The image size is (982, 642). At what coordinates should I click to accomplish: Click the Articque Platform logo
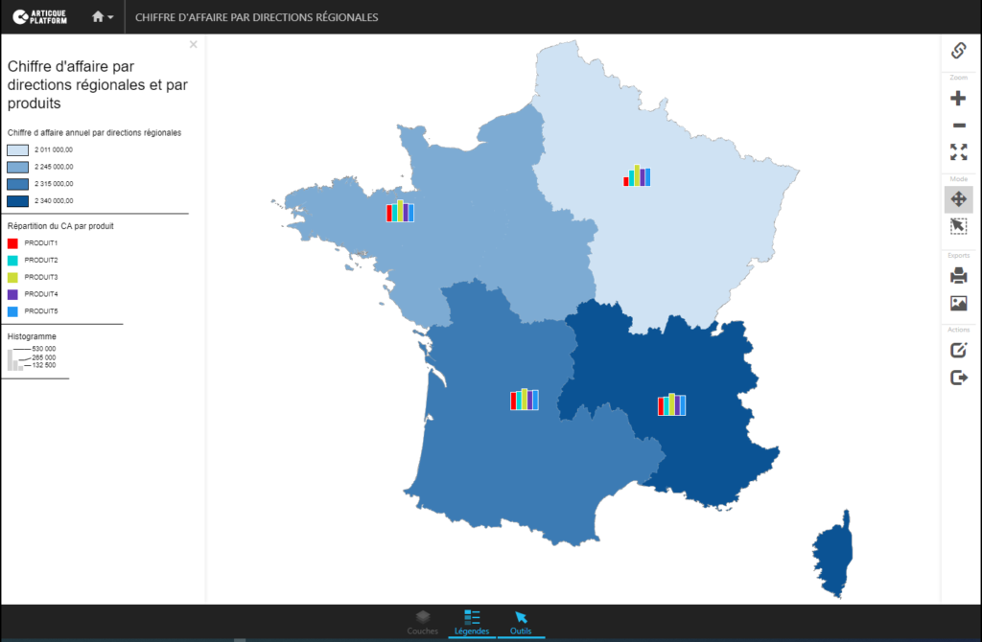pyautogui.click(x=38, y=15)
